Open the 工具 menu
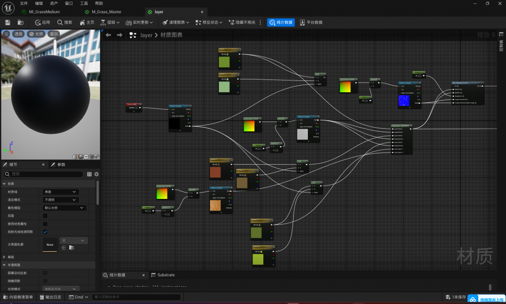Image resolution: width=506 pixels, height=304 pixels. pos(84,3)
